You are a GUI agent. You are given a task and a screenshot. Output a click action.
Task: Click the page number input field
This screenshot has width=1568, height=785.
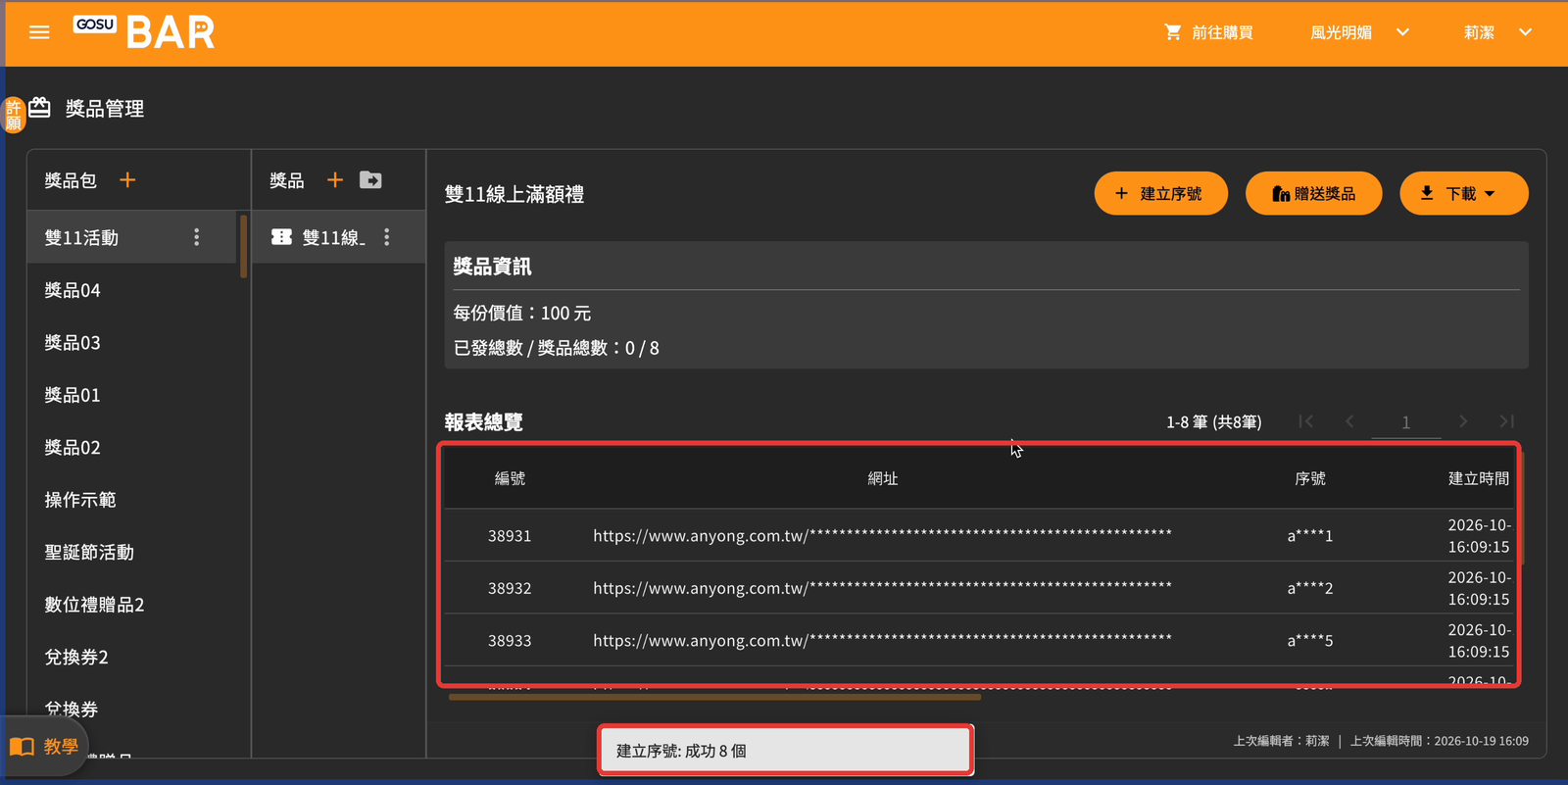[1406, 422]
